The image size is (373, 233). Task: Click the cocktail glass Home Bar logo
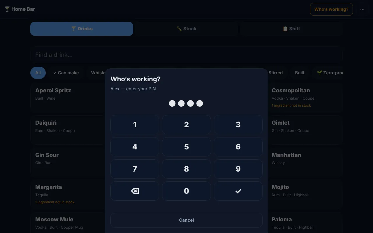point(20,9)
